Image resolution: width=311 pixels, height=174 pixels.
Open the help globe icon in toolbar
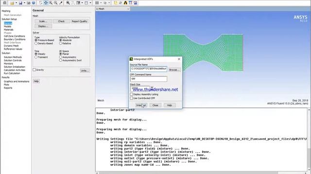[34, 3]
